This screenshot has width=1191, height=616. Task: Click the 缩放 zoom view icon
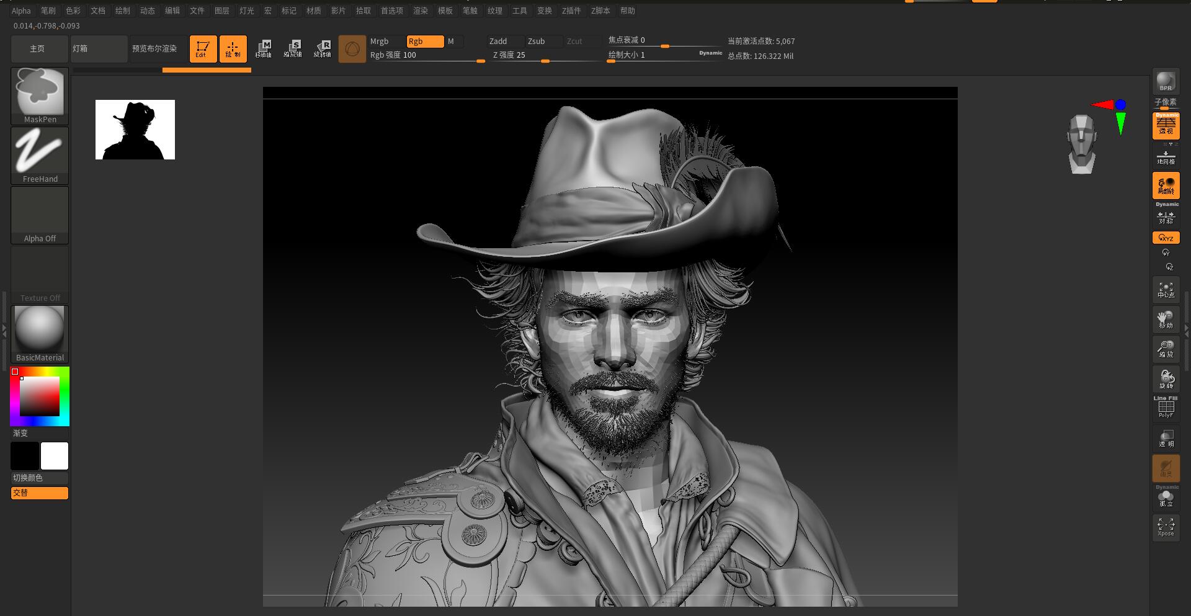[1166, 349]
